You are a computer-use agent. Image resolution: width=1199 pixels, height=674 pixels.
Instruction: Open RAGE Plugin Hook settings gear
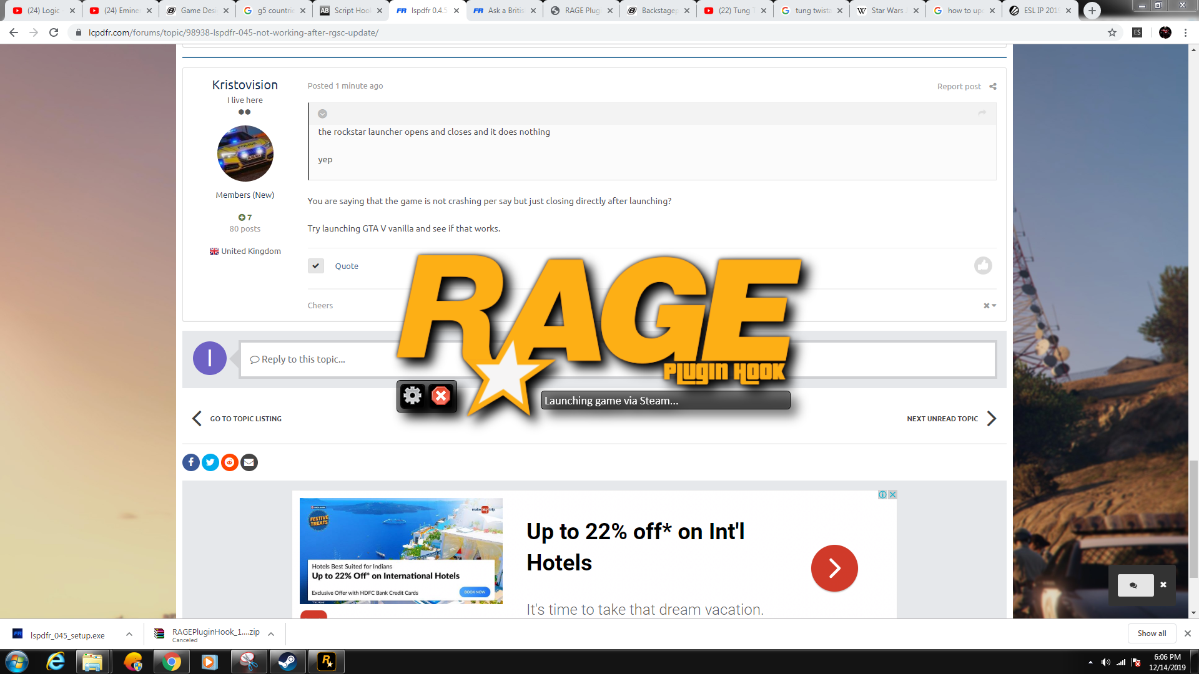[x=412, y=396]
